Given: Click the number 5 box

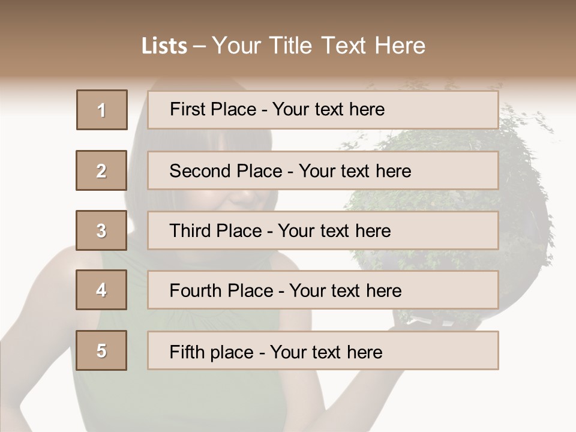Looking at the screenshot, I should pos(101,350).
